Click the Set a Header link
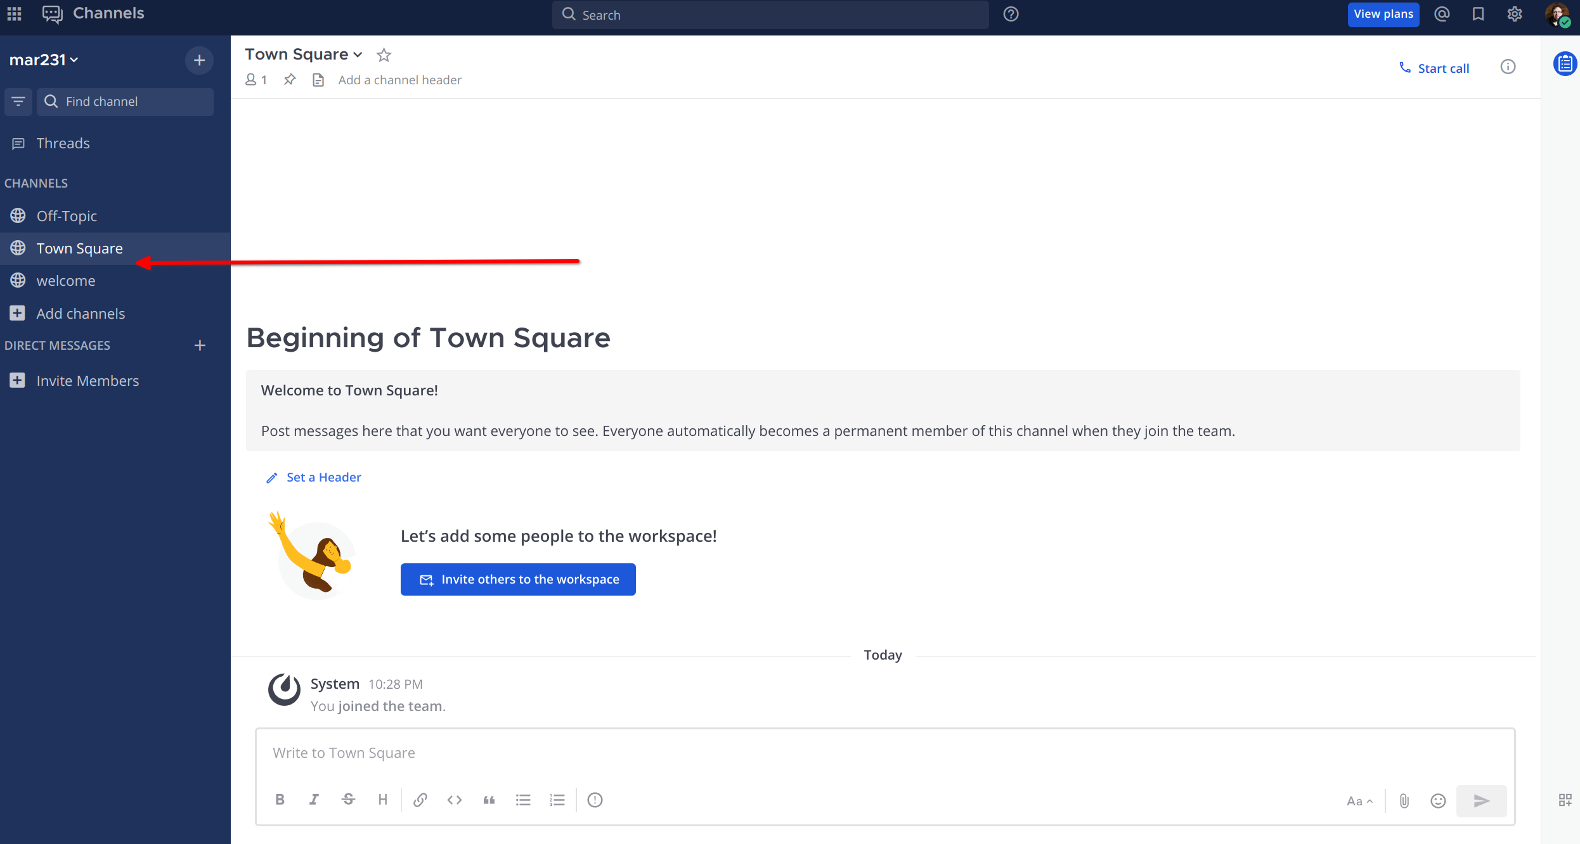Screen dimensions: 1580x844 (323, 477)
